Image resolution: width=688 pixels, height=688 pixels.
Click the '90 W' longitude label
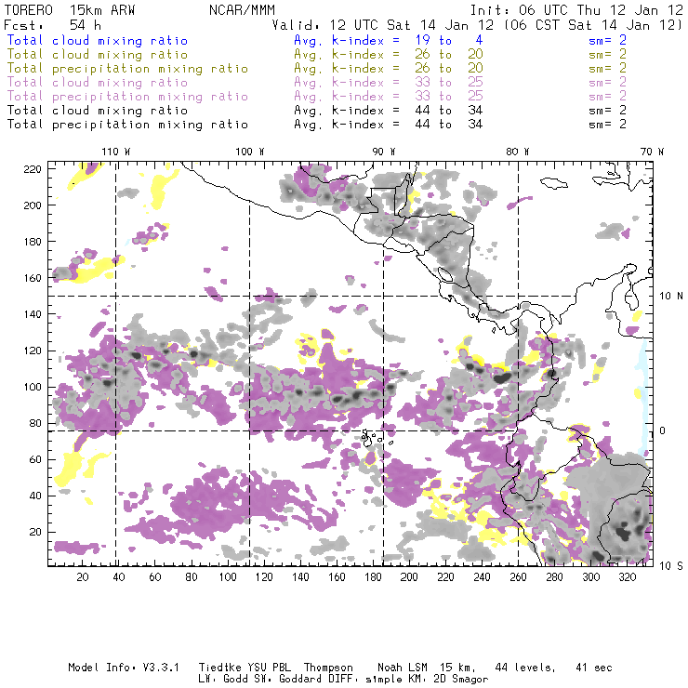[384, 152]
